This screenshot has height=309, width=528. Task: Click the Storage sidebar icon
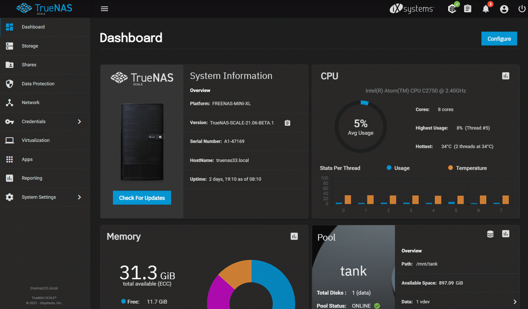(10, 46)
